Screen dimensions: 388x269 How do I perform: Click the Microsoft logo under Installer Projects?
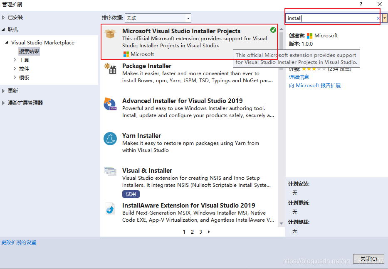[x=126, y=54]
